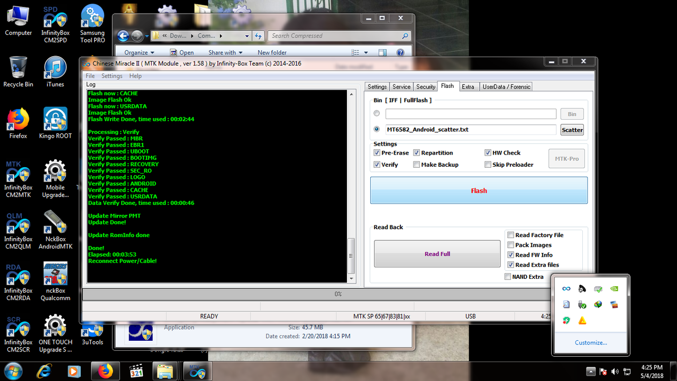The height and width of the screenshot is (381, 677).
Task: Enable the Make Backup checkbox
Action: click(x=417, y=165)
